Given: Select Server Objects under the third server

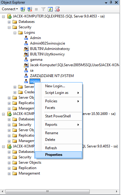Looking at the screenshot, I should (30, 162).
